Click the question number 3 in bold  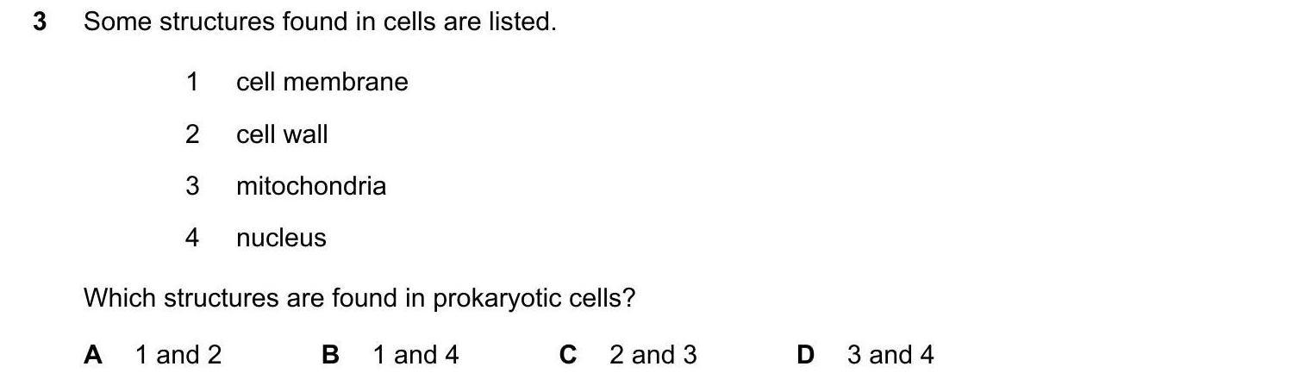click(40, 22)
